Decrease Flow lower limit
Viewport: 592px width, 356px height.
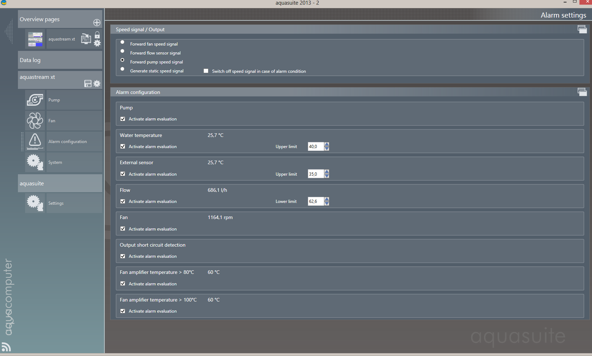(326, 203)
